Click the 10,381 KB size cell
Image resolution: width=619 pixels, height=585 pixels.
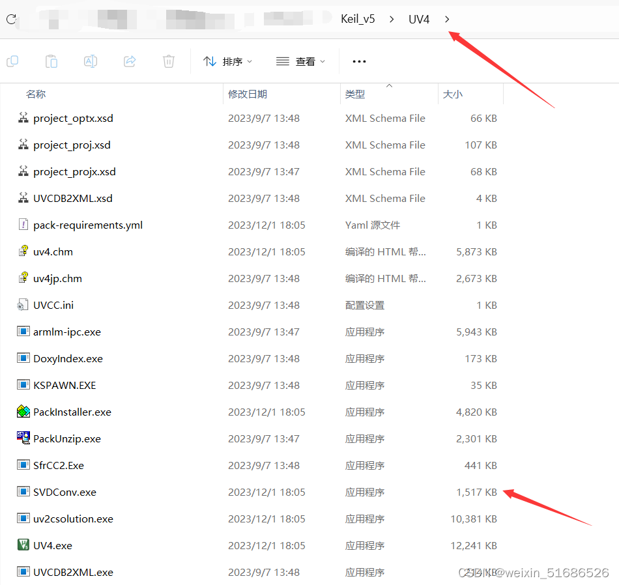[474, 519]
